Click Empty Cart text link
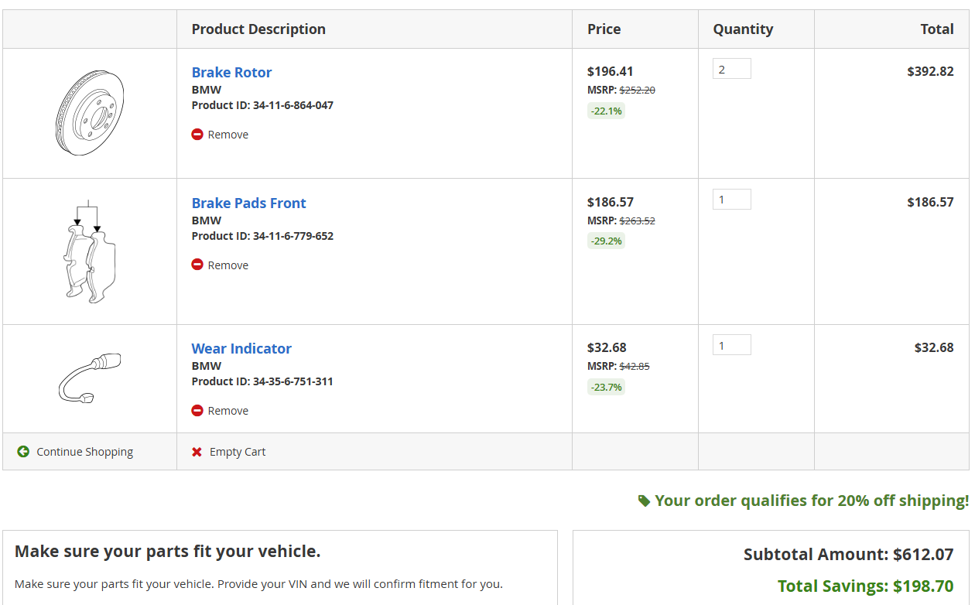 (x=237, y=452)
